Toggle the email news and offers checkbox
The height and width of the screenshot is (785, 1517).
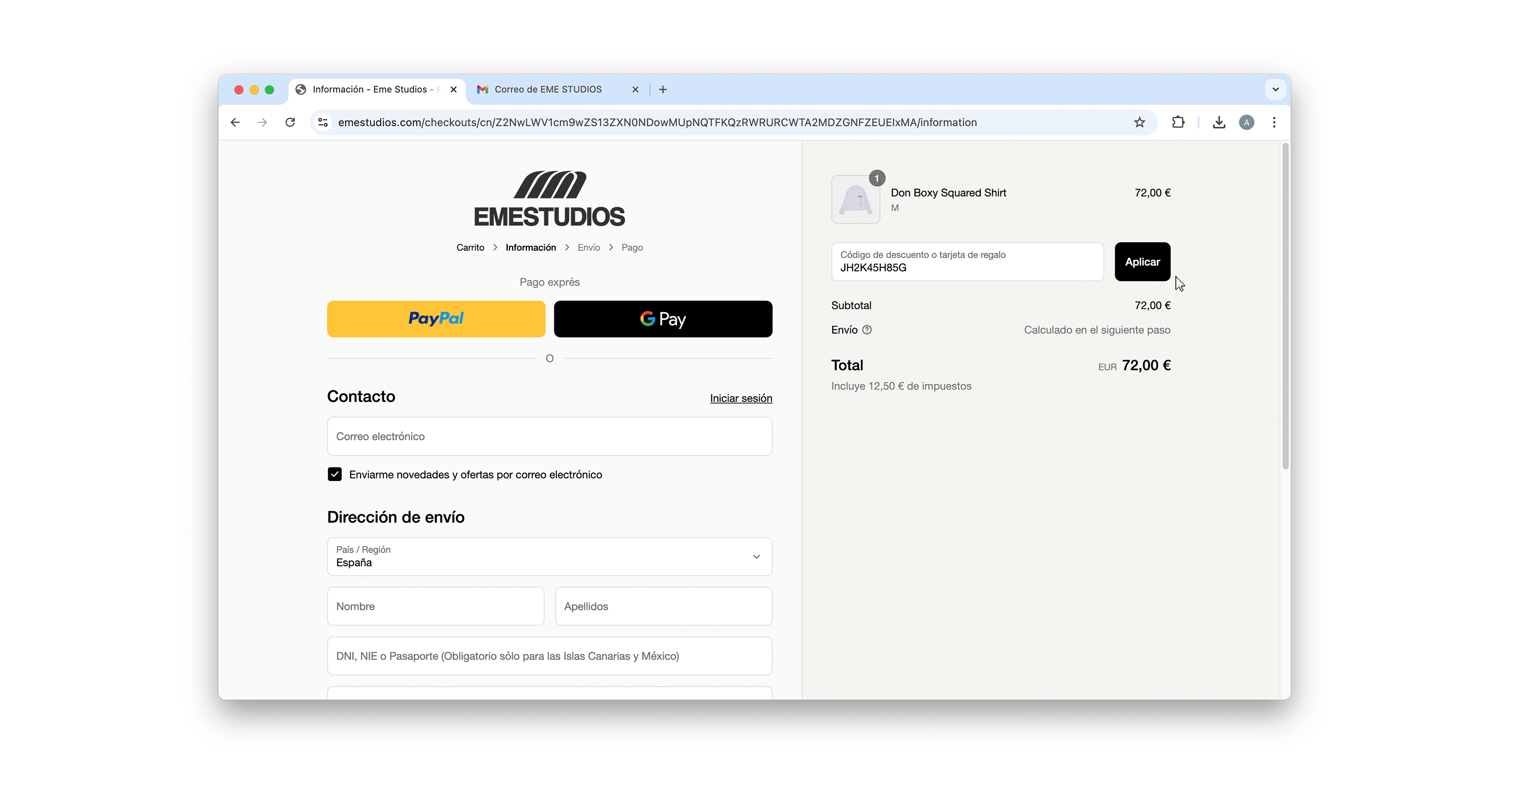pyautogui.click(x=335, y=474)
